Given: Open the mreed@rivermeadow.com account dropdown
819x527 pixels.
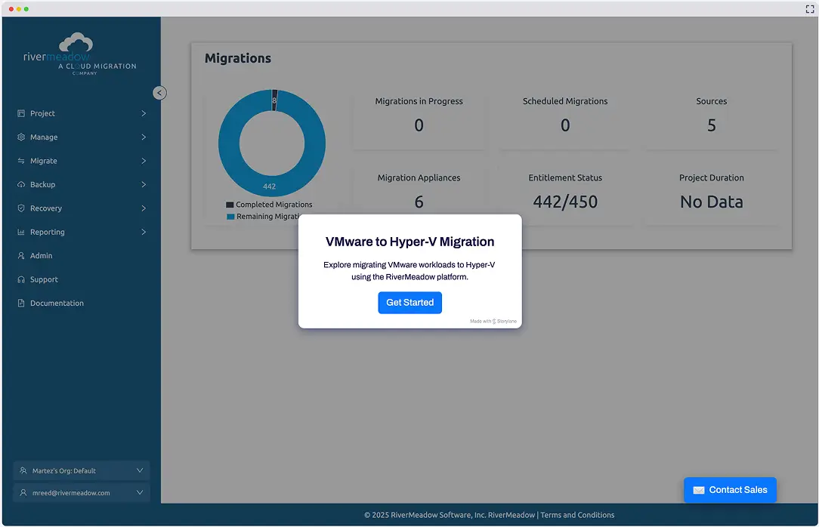Looking at the screenshot, I should tap(82, 492).
